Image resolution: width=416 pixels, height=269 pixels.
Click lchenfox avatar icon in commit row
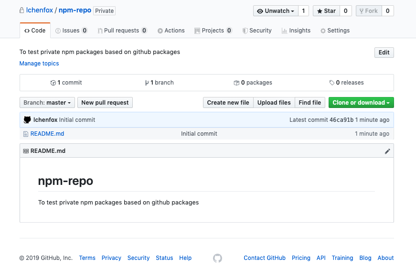pos(27,120)
